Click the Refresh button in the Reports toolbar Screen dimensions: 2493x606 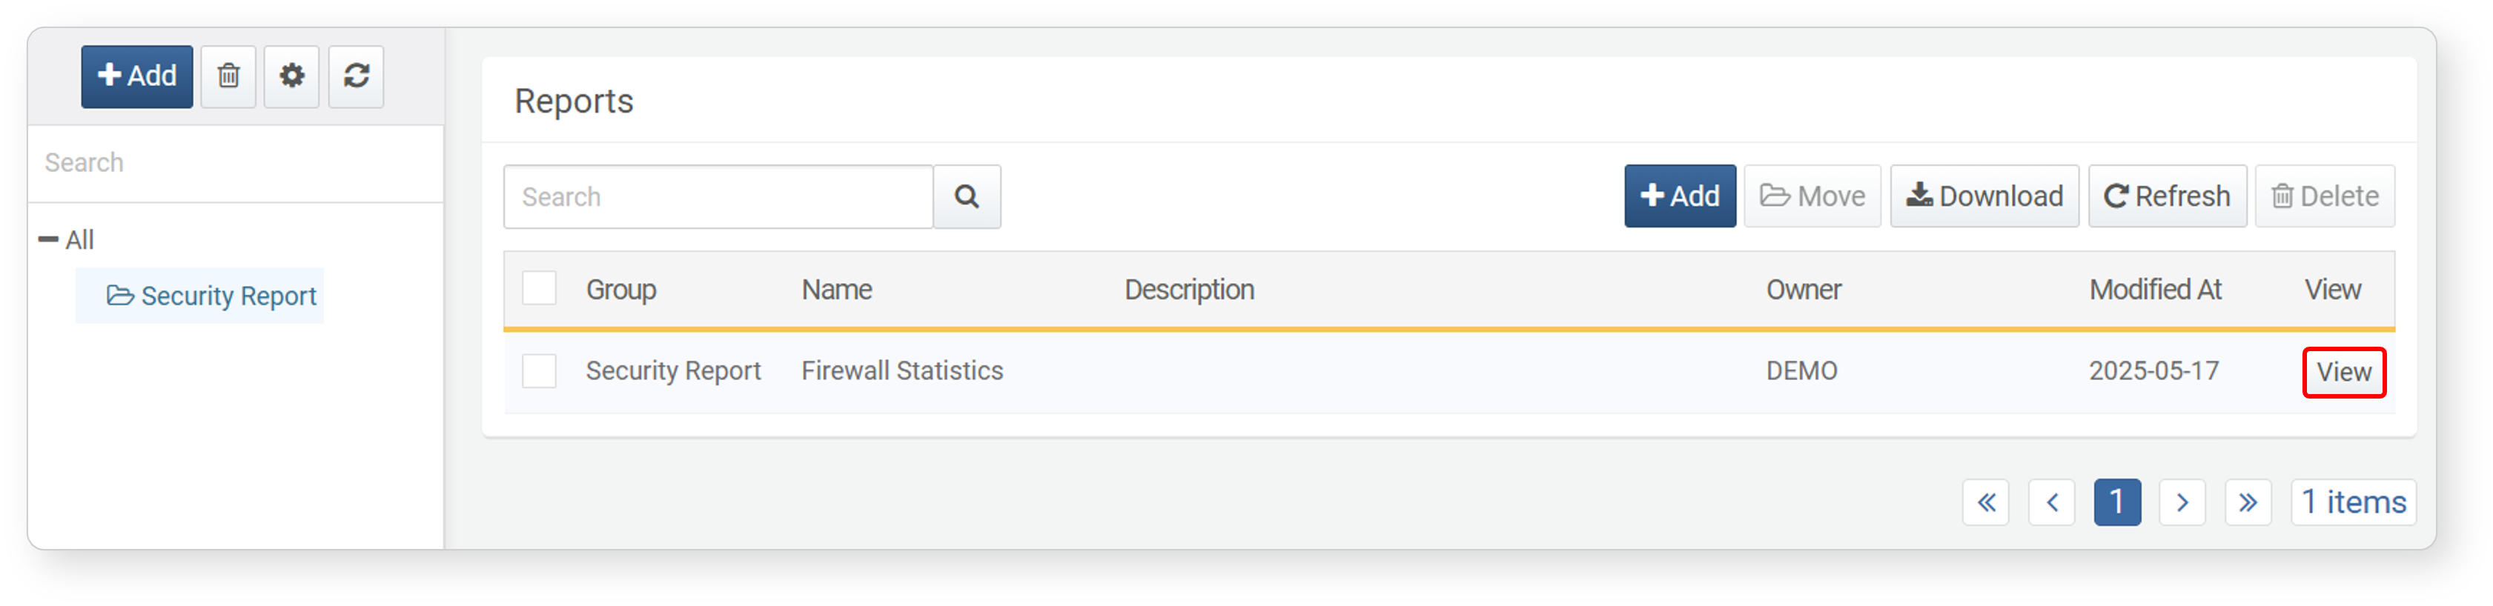[2168, 197]
